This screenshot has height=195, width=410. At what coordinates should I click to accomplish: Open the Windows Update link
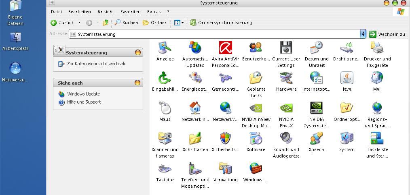(83, 94)
